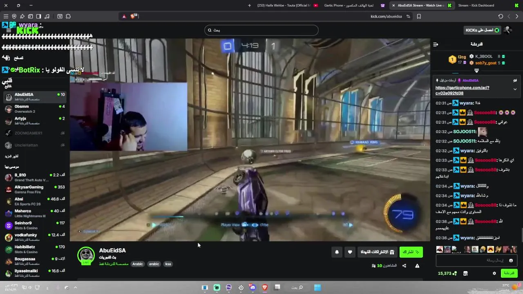The height and width of the screenshot is (294, 523).
Task: Click the chat message input field
Action: coord(476,261)
